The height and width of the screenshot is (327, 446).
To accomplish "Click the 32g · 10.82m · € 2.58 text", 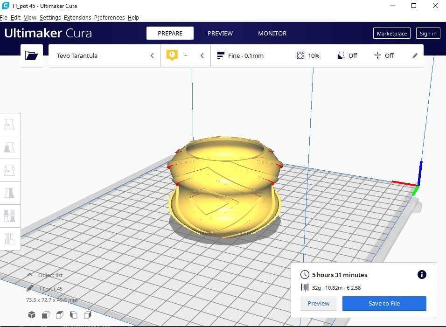I will pyautogui.click(x=336, y=288).
